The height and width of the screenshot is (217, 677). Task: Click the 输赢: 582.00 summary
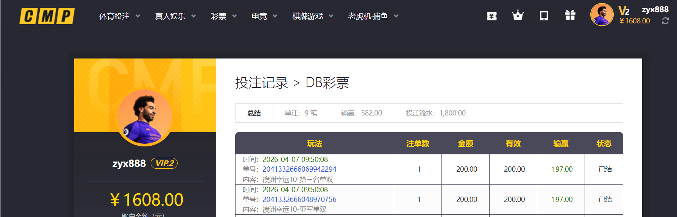[362, 113]
